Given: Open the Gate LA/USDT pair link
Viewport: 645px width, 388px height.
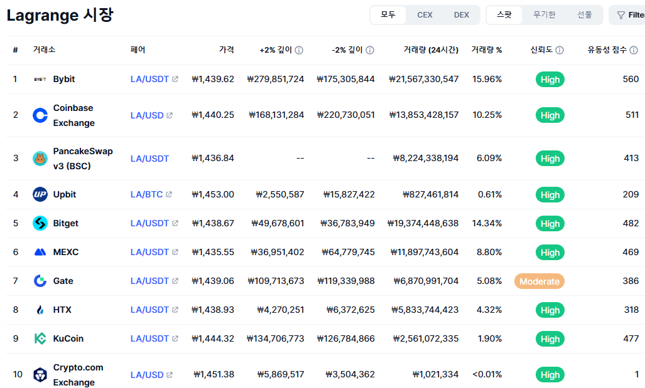Looking at the screenshot, I should 149,281.
